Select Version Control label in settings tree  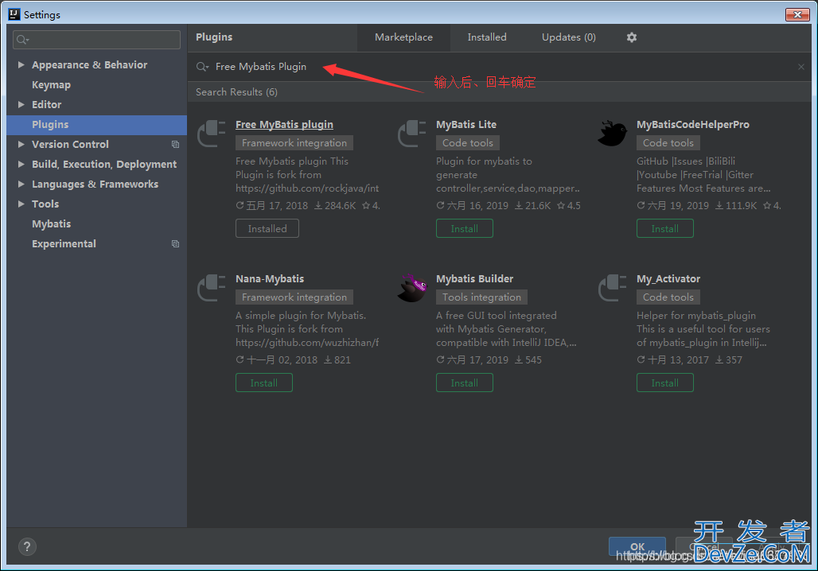tap(71, 145)
